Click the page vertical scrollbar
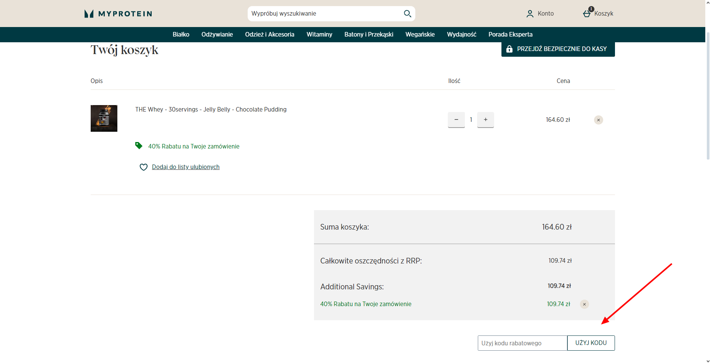711x364 pixels. click(708, 96)
